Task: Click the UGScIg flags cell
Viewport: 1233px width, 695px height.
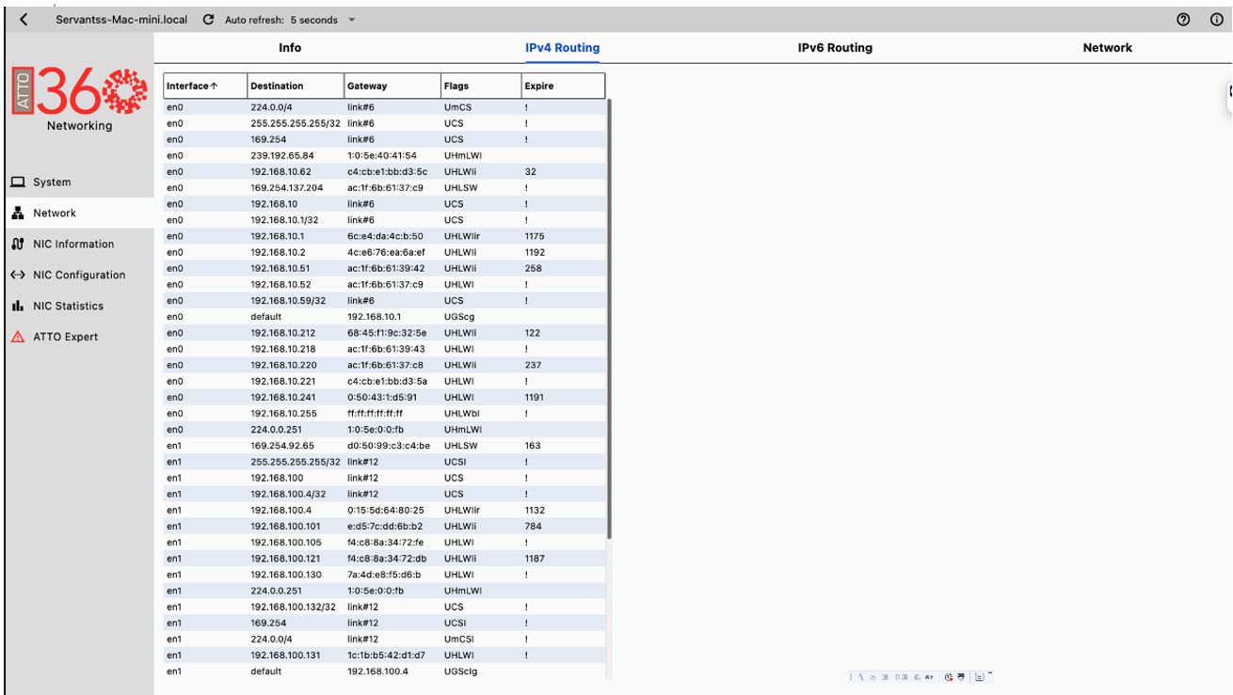Action: click(x=461, y=671)
